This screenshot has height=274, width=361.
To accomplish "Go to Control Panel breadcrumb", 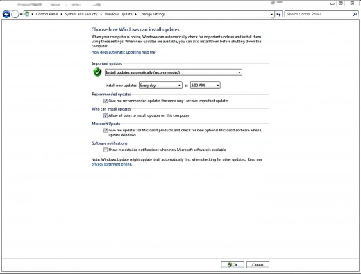I will point(47,14).
